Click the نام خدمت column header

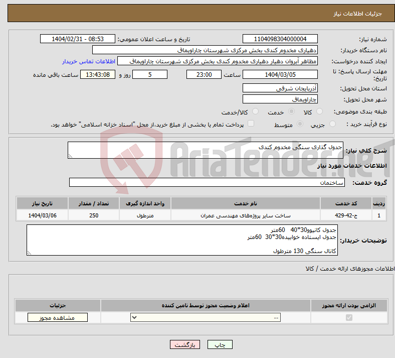(x=245, y=203)
